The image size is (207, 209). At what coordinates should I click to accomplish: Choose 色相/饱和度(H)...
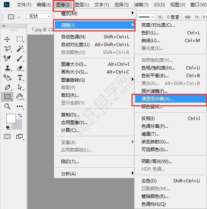(170, 68)
